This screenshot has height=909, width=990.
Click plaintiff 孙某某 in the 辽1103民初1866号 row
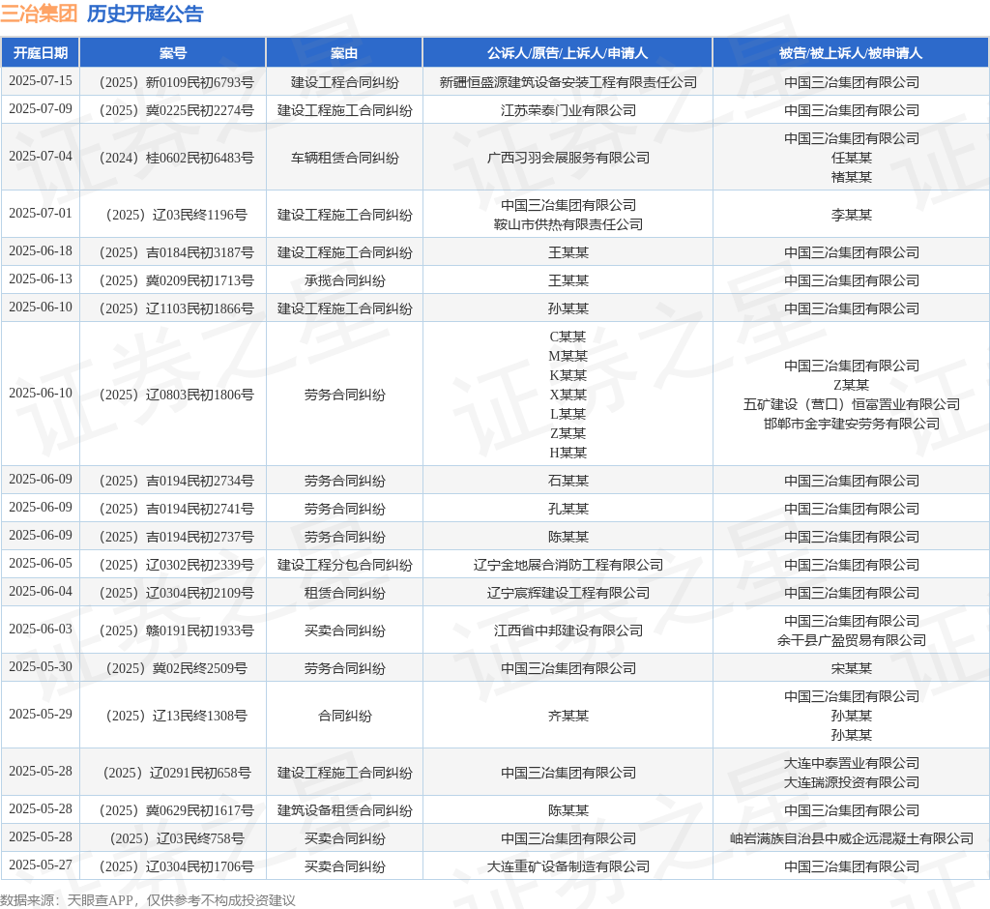568,308
